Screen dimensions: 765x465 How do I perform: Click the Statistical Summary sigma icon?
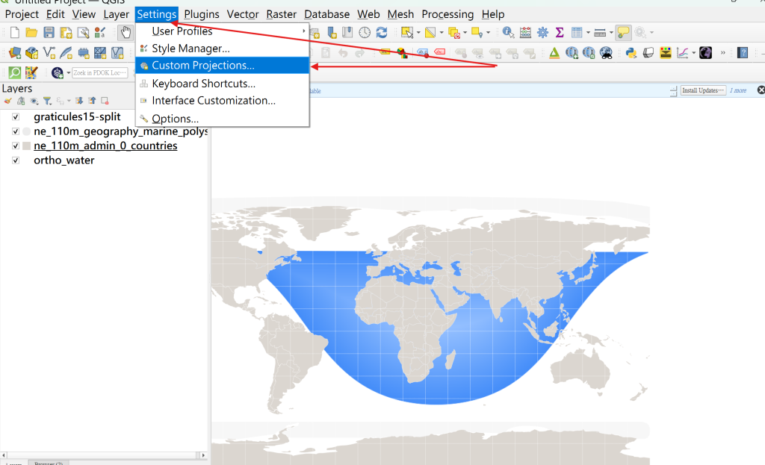click(560, 33)
